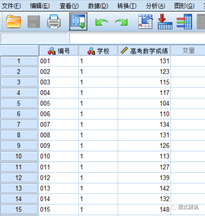205x216 pixels.
Task: Select row header 12
Action: pos(19,178)
